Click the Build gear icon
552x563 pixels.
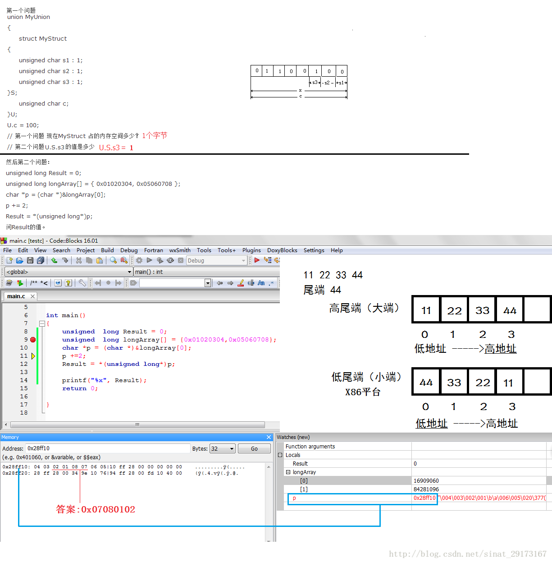tap(139, 260)
